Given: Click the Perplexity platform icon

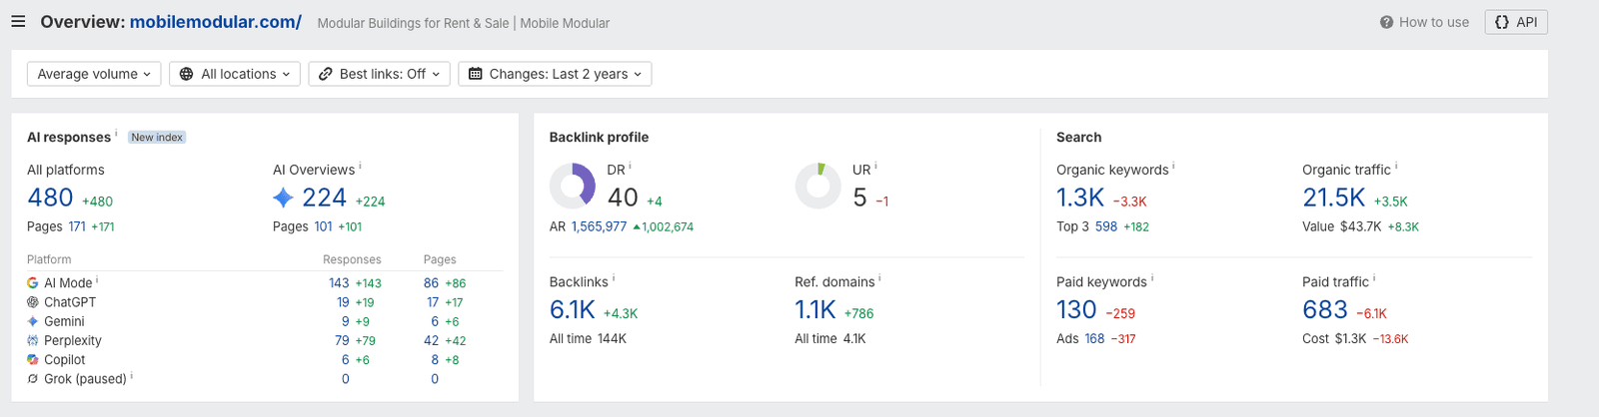Looking at the screenshot, I should [33, 340].
